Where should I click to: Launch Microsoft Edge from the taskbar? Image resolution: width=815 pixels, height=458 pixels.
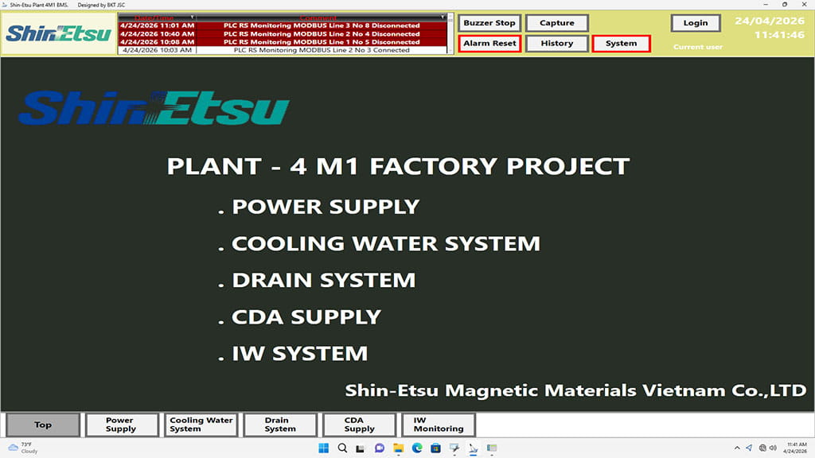point(417,448)
